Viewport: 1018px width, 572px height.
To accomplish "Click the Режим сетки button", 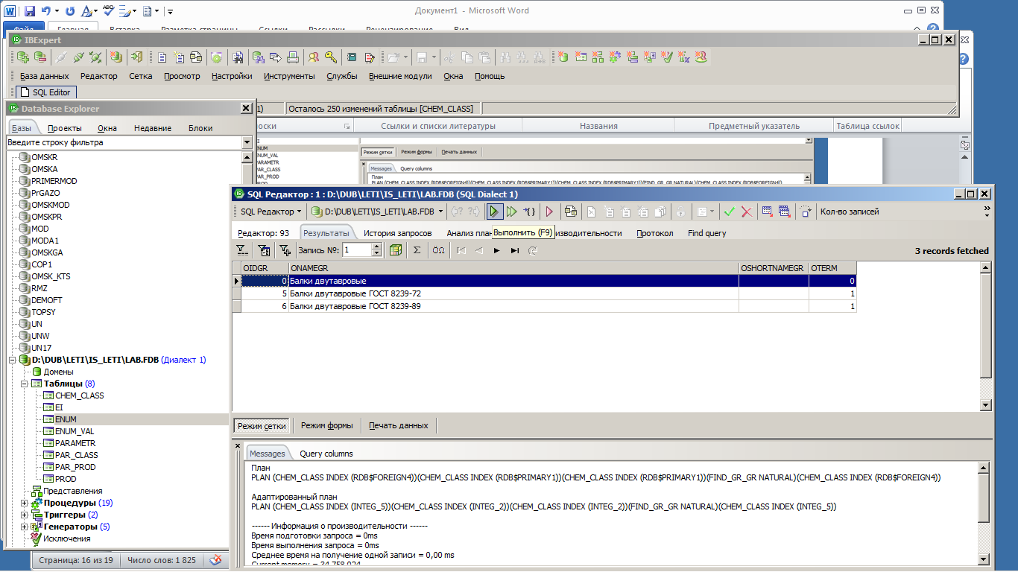I will click(262, 425).
